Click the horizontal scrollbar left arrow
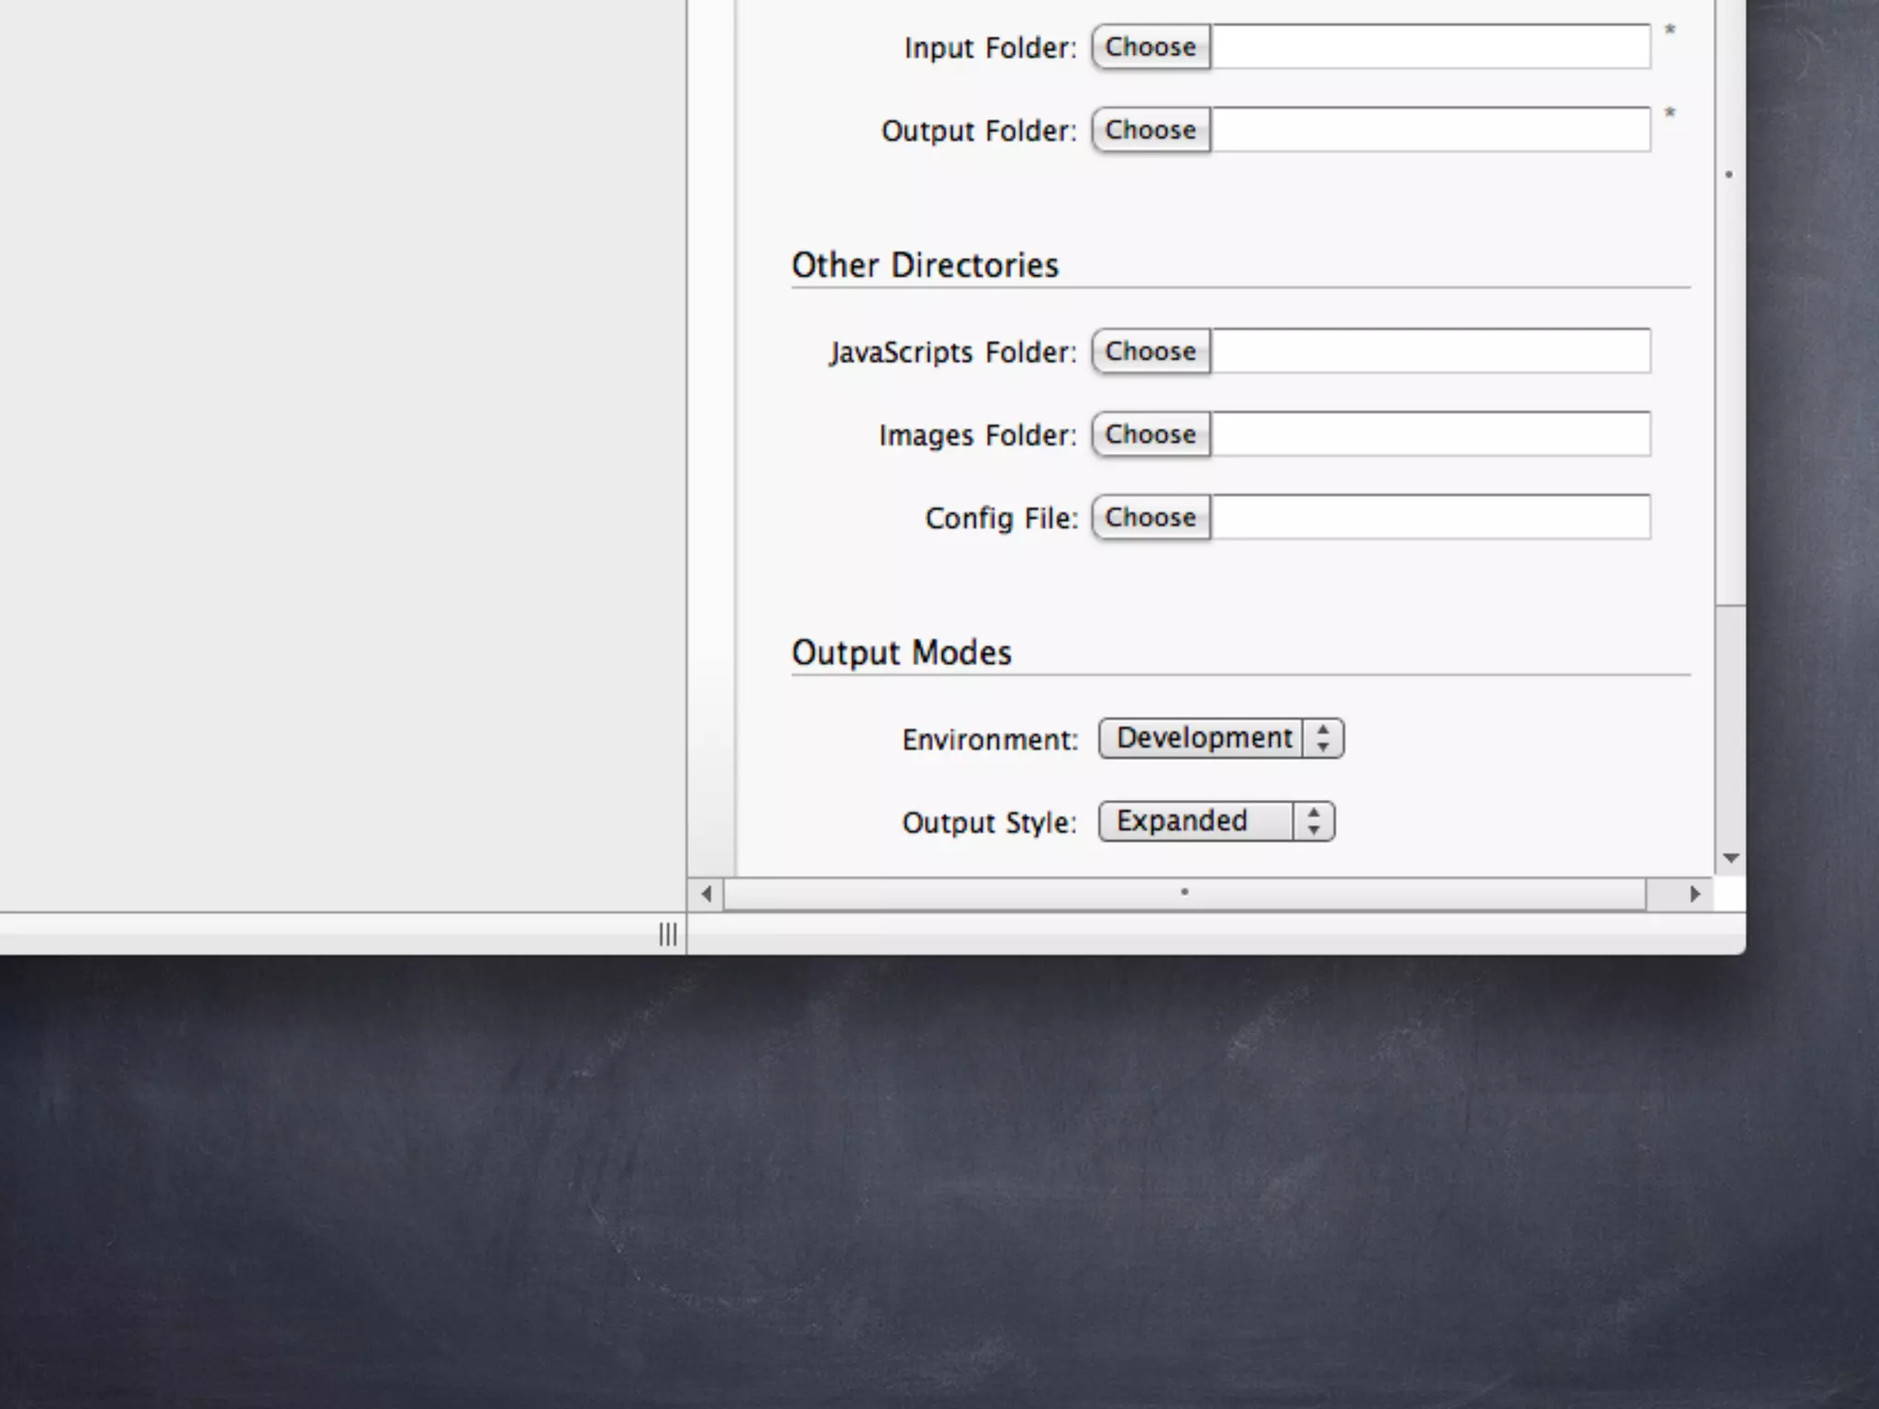This screenshot has width=1879, height=1409. [x=706, y=893]
